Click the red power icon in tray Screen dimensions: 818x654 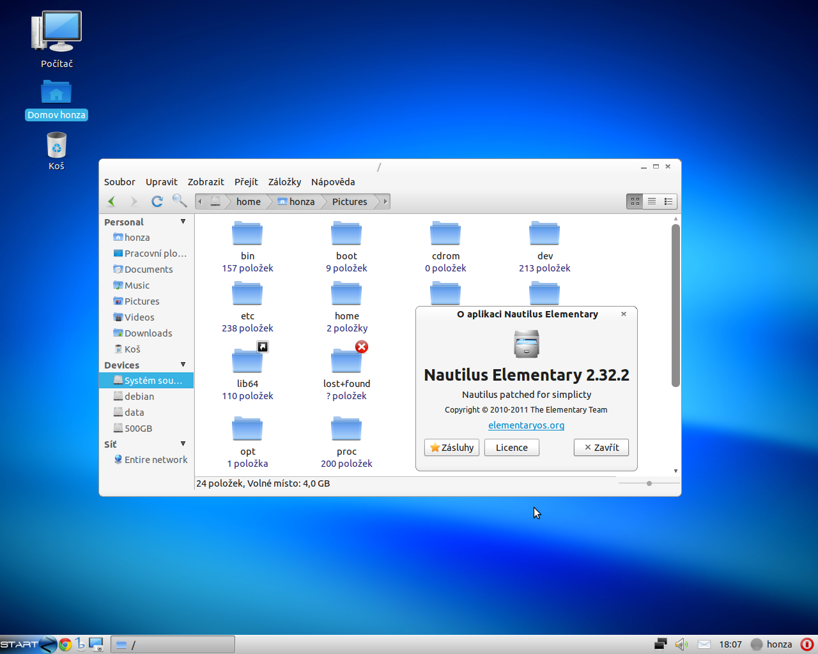pyautogui.click(x=807, y=644)
